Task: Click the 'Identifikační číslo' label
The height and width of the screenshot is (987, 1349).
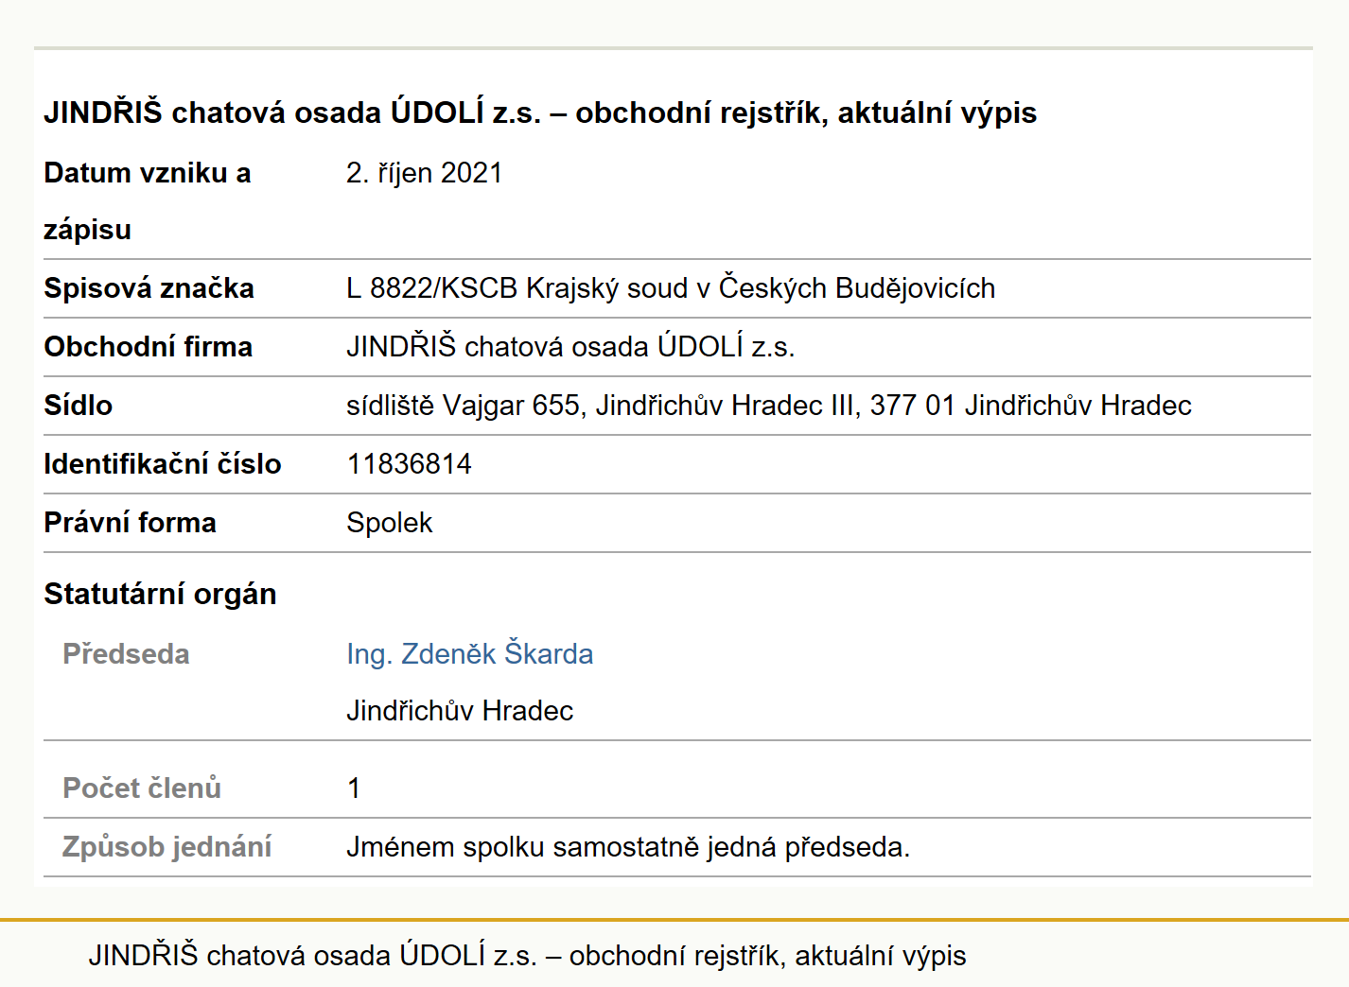Action: (x=162, y=464)
